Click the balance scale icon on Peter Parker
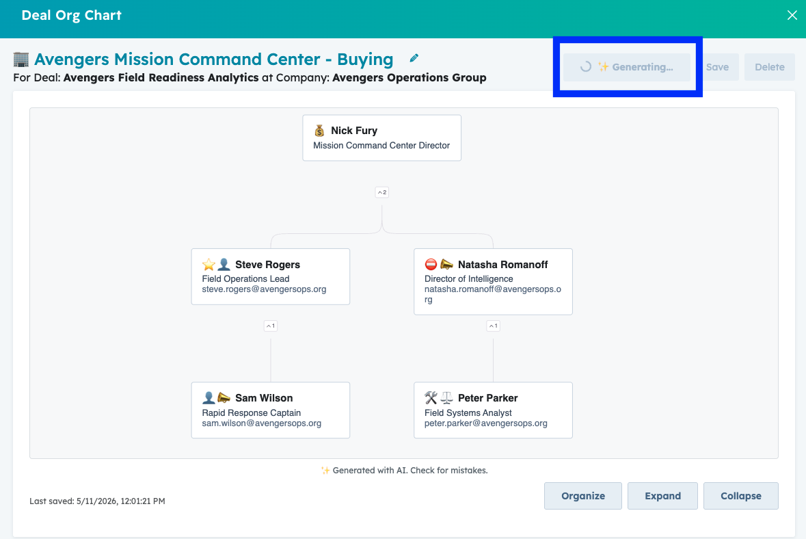Screen dimensions: 806x539 point(446,397)
